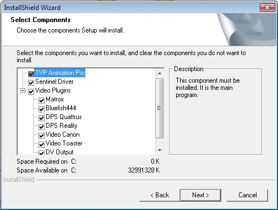
Task: Click the component list scroll down arrow
Action: [160, 150]
